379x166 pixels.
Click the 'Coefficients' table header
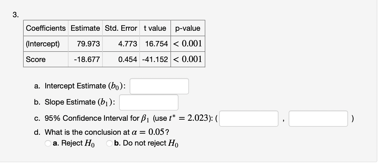(x=46, y=28)
